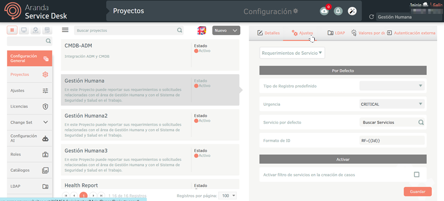Image resolution: width=444 pixels, height=201 pixels.
Task: Click the Inicio home link
Action: click(419, 4)
